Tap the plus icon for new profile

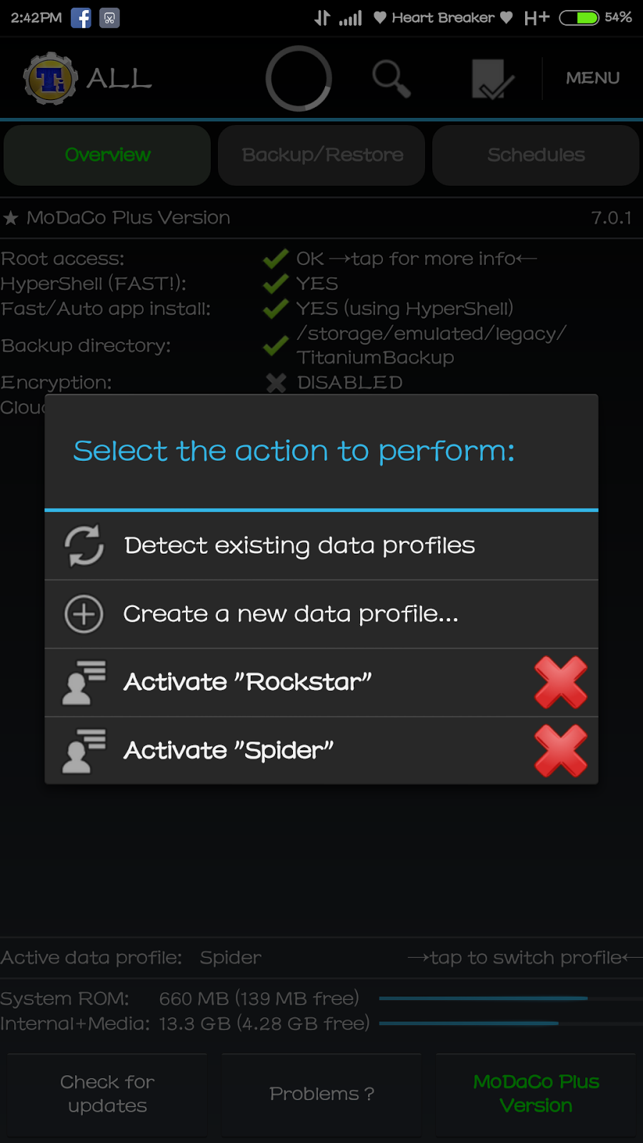pyautogui.click(x=84, y=614)
